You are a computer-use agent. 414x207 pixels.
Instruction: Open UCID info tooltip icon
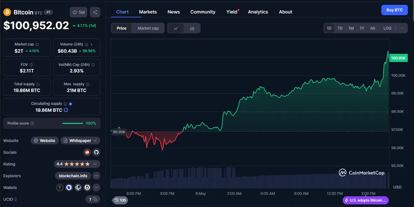(x=16, y=199)
